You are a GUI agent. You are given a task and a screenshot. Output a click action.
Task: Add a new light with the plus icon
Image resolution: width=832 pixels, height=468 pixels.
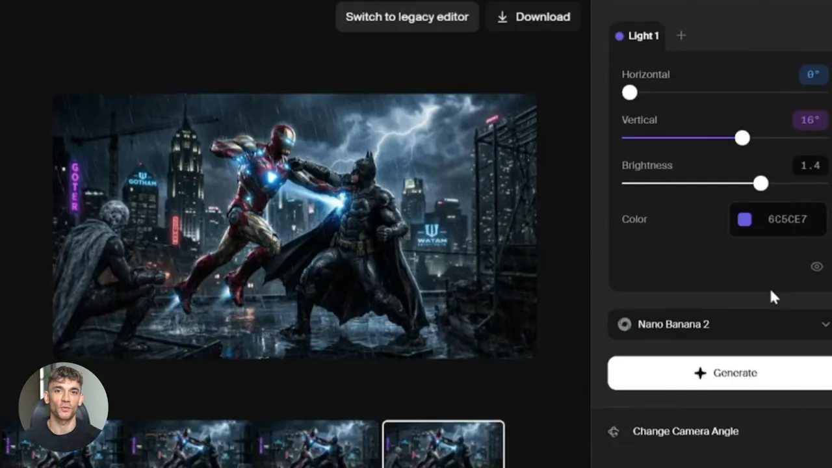pos(681,36)
